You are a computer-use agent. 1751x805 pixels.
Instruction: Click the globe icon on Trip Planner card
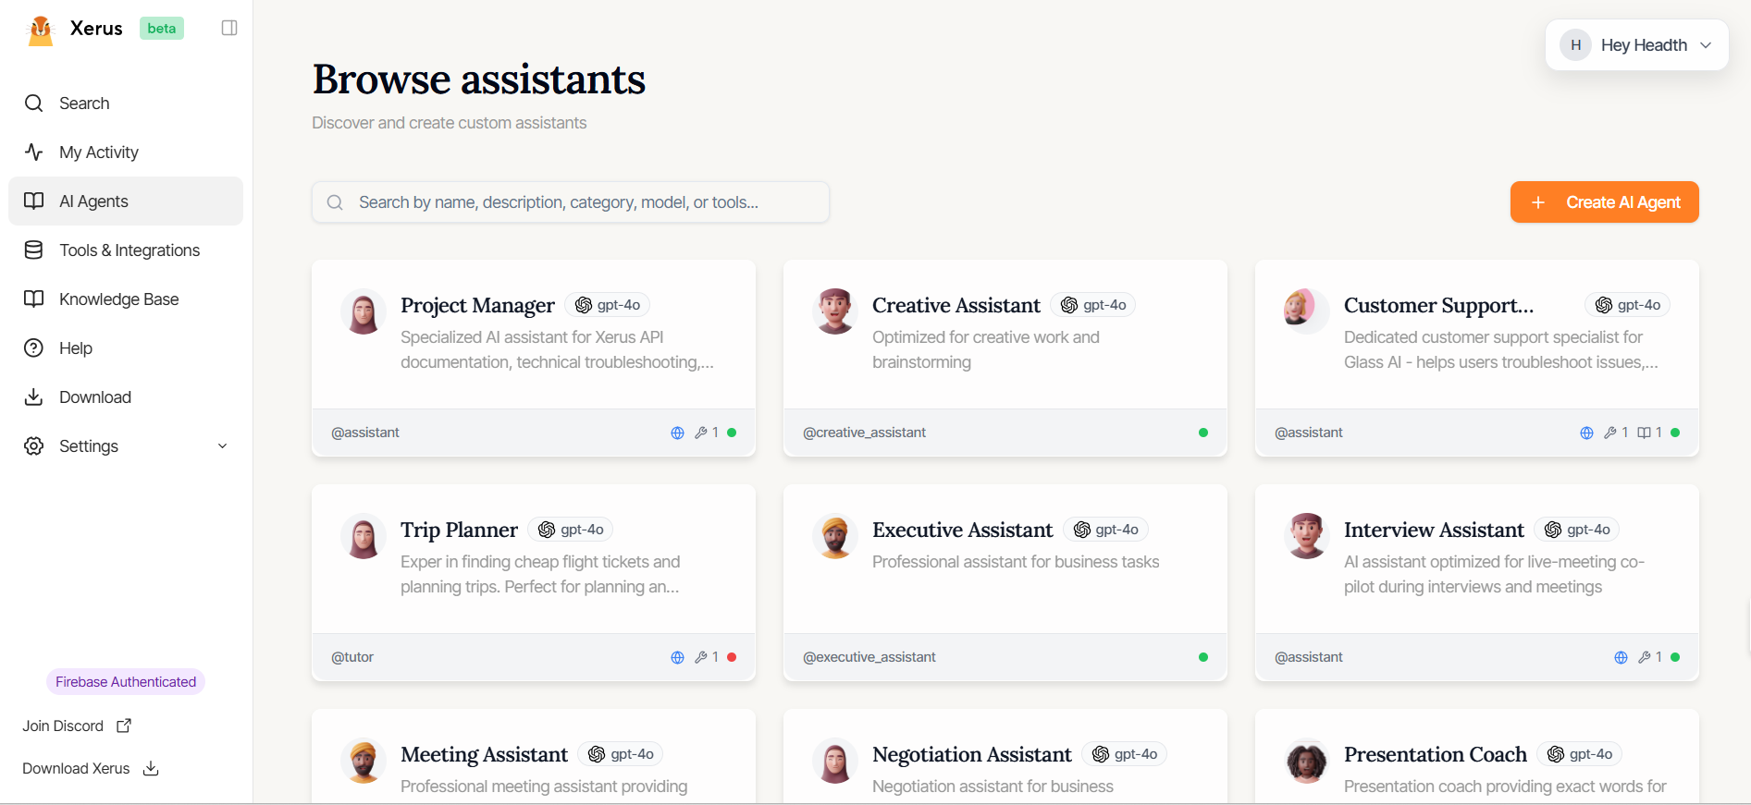point(677,657)
